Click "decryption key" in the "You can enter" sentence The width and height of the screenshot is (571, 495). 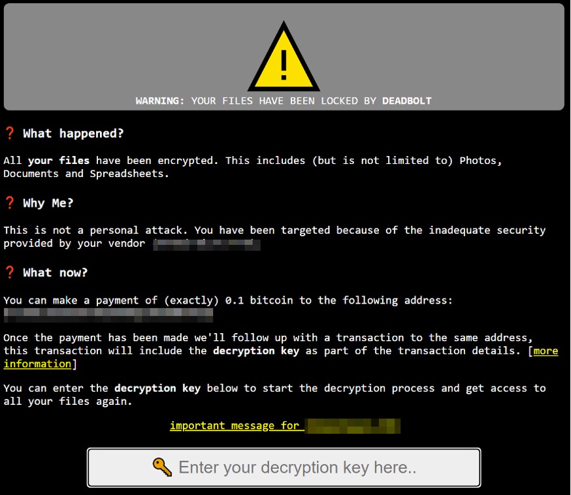pos(157,388)
